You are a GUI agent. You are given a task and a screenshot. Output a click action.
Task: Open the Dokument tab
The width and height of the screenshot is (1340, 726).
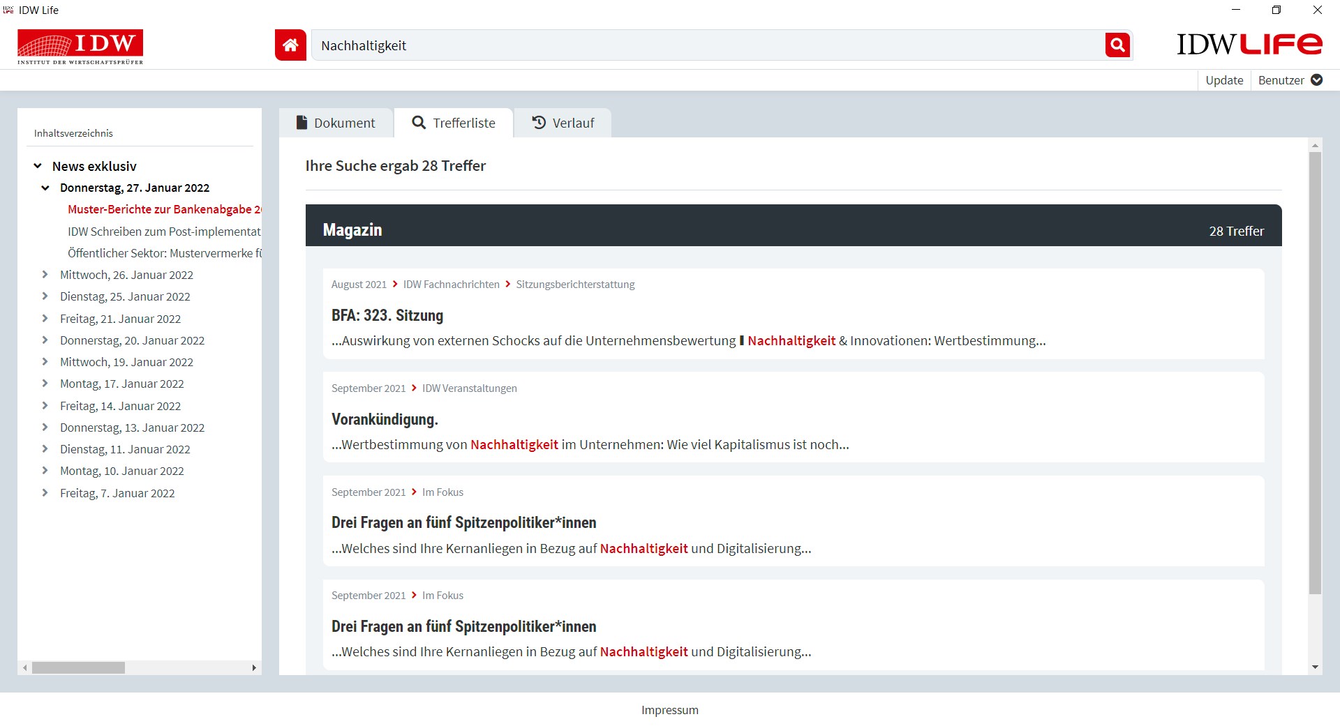(x=336, y=123)
